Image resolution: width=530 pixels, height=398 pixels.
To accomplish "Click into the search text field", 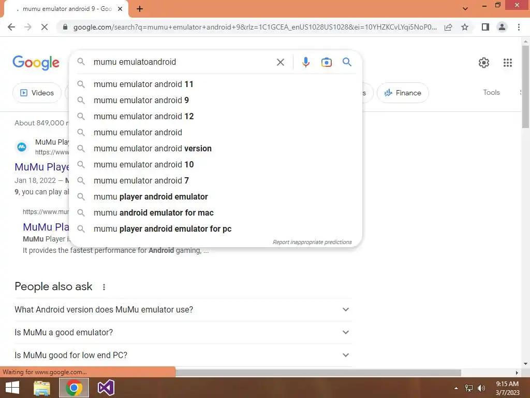I will pyautogui.click(x=183, y=62).
